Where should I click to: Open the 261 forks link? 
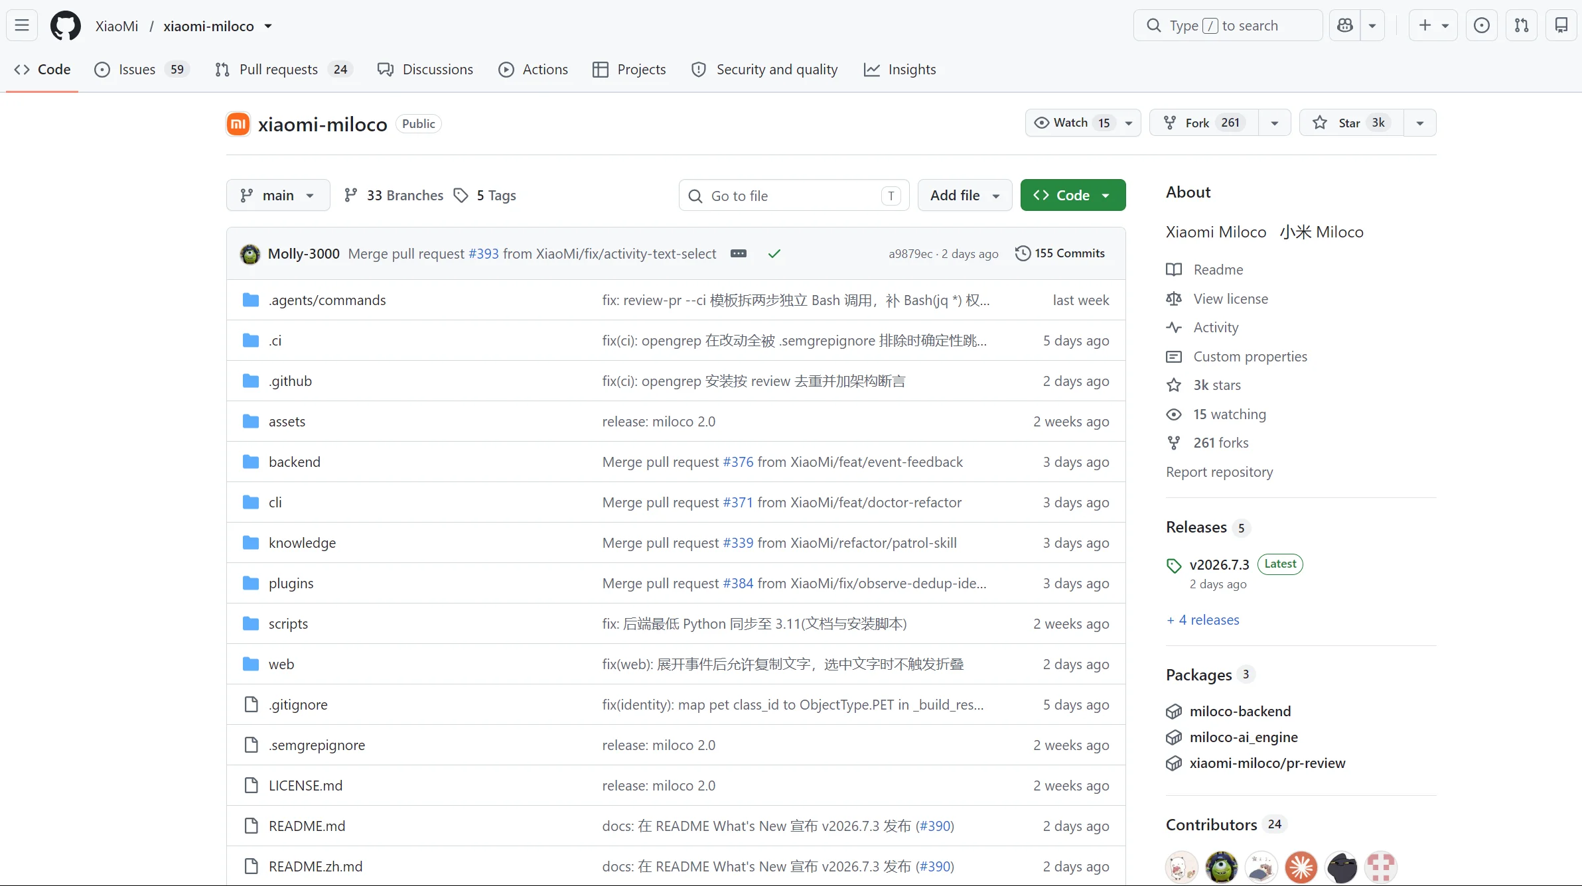click(x=1221, y=443)
